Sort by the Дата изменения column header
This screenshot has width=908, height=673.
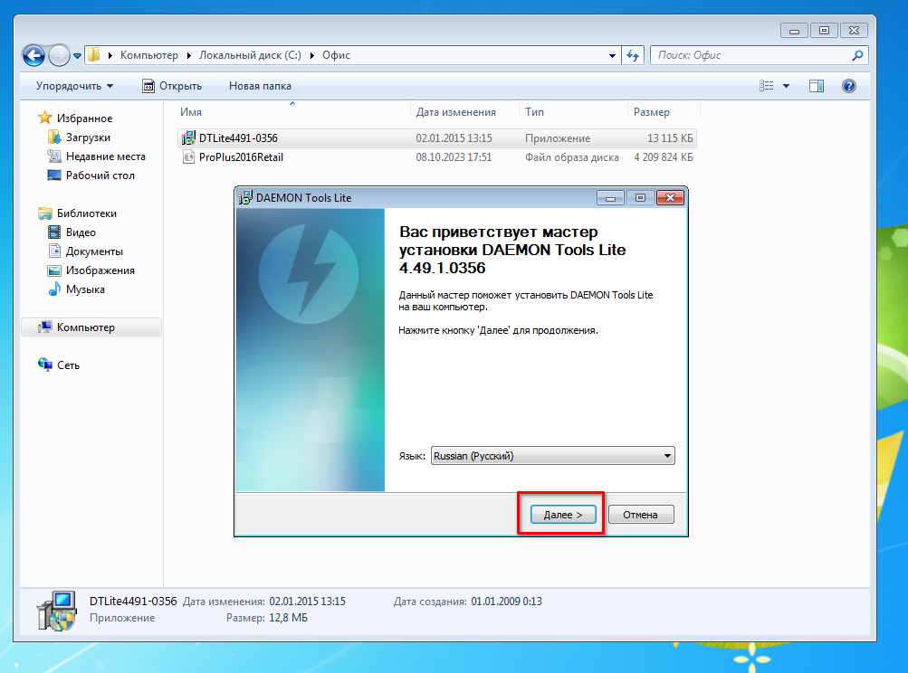456,112
